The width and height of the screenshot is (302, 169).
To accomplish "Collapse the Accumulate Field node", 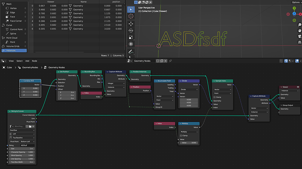I will (x=156, y=81).
